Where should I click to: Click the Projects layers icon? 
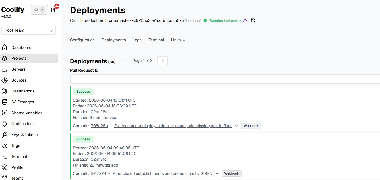click(5, 58)
